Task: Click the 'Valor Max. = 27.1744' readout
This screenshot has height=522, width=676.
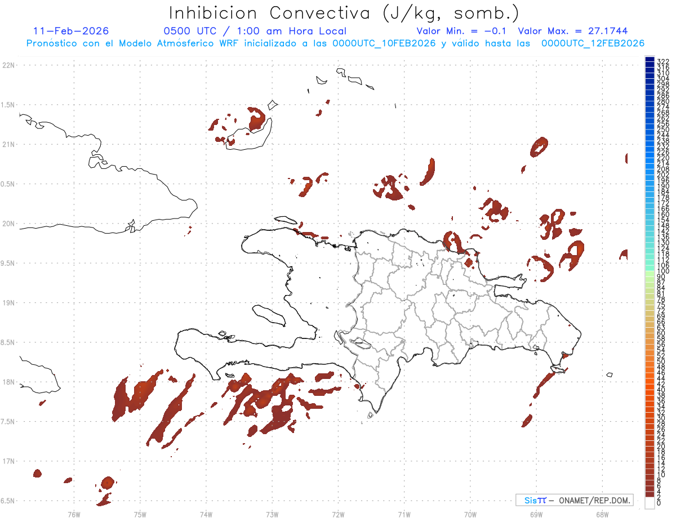Action: [x=573, y=31]
